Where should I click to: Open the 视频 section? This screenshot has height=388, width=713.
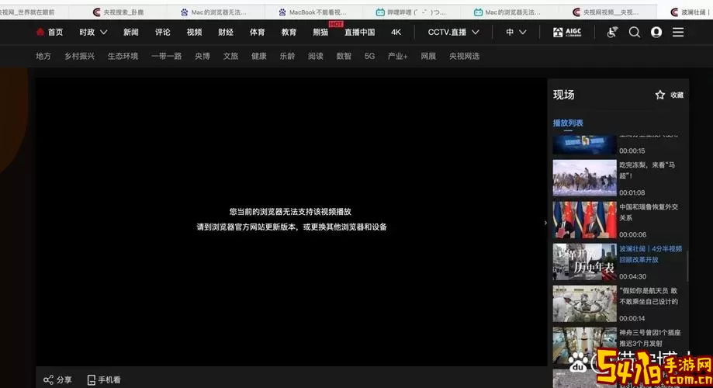pos(194,33)
